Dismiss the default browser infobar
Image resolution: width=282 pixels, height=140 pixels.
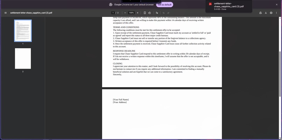(x=277, y=5)
